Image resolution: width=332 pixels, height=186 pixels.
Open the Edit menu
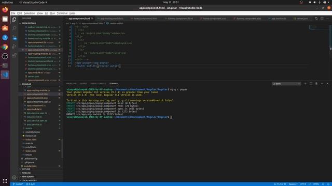pos(20,13)
